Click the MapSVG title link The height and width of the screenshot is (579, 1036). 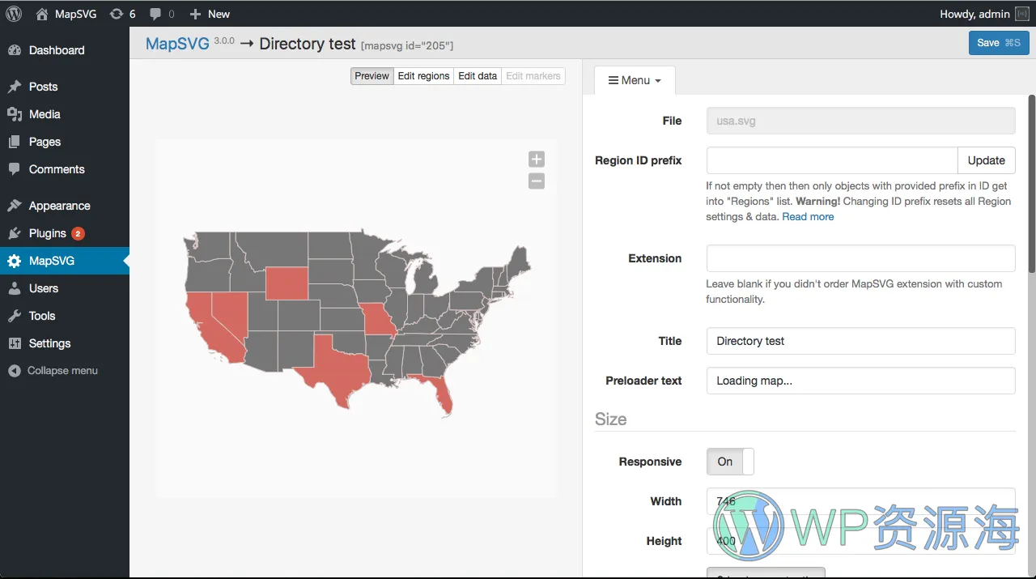click(x=177, y=44)
